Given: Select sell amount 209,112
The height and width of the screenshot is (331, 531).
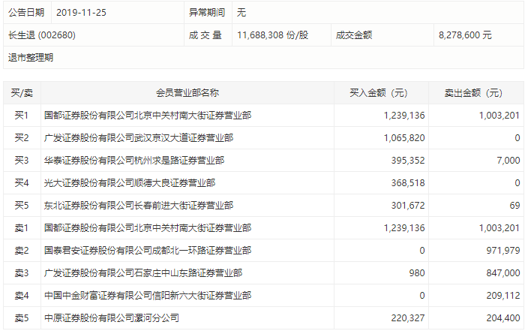Looking at the screenshot, I should coord(503,296).
